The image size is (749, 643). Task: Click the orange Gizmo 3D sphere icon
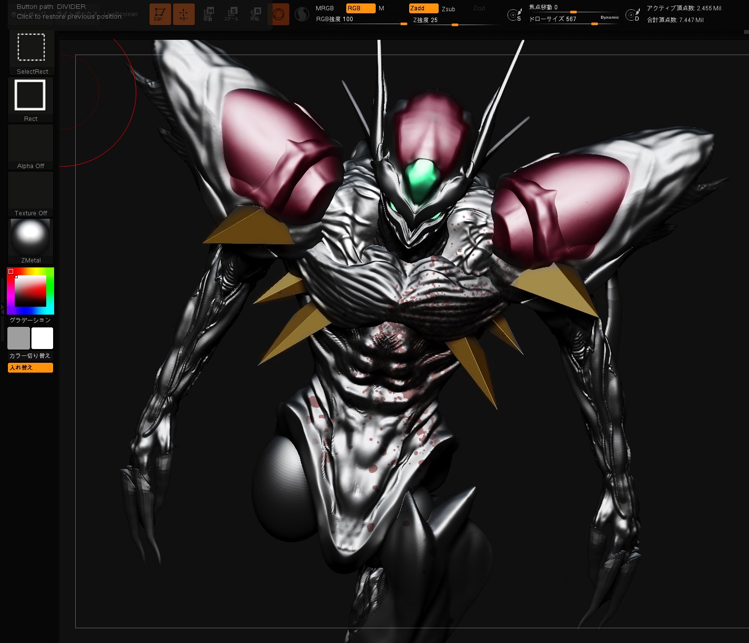tap(278, 15)
